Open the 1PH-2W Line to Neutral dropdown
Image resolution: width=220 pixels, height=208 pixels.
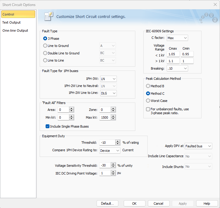pyautogui.click(x=108, y=86)
